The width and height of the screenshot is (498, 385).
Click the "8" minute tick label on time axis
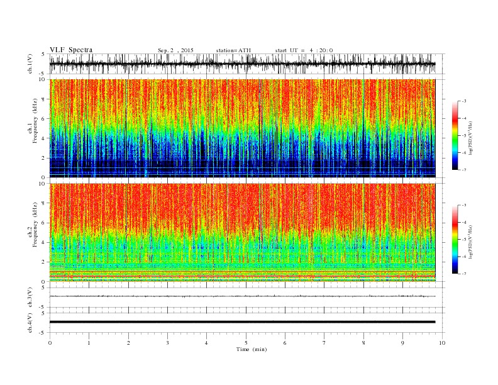point(363,343)
